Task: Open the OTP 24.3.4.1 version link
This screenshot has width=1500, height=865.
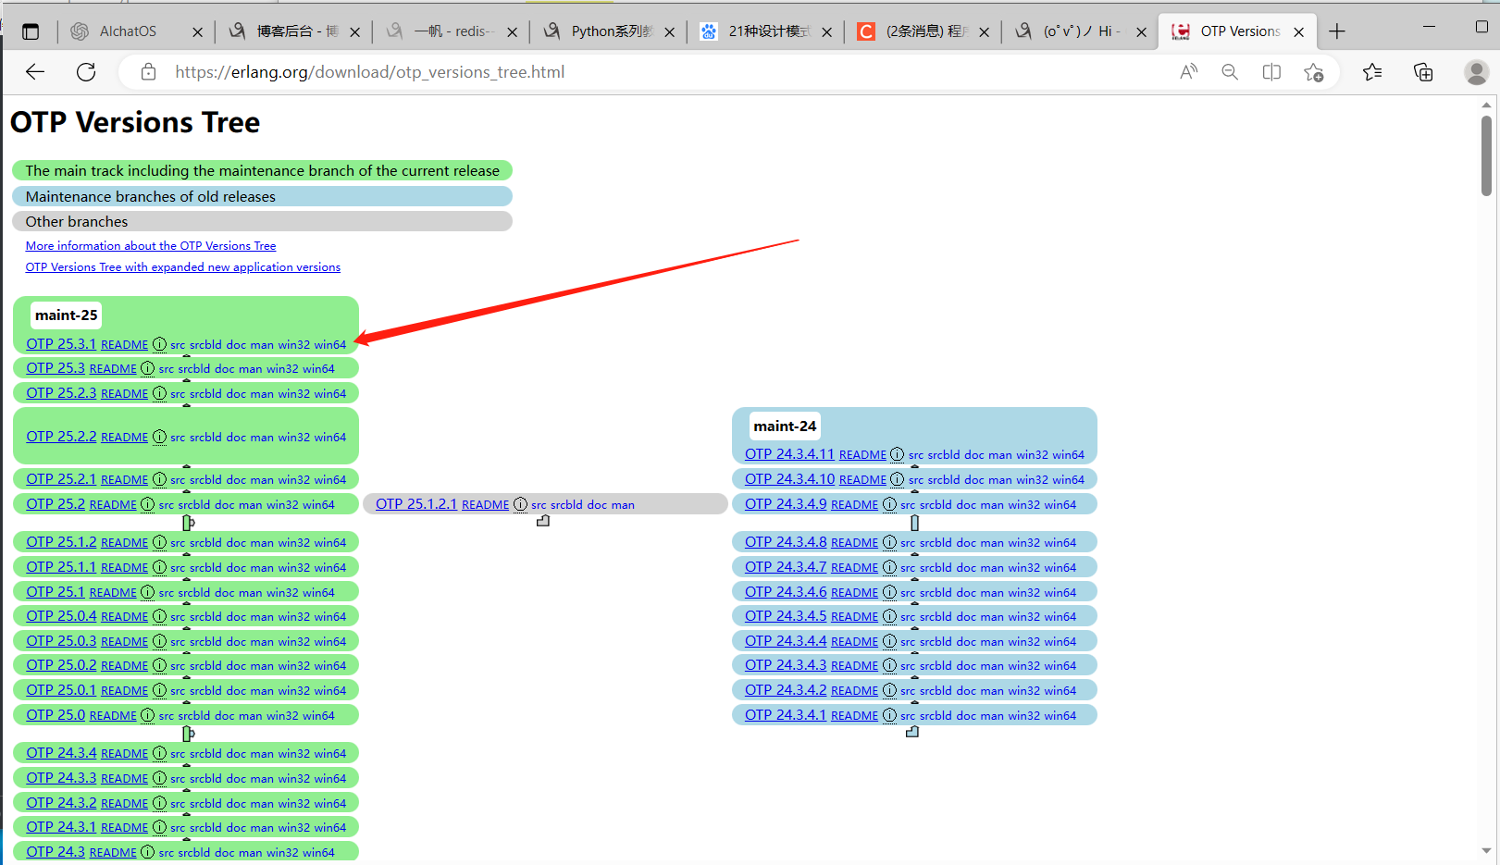Action: [786, 714]
